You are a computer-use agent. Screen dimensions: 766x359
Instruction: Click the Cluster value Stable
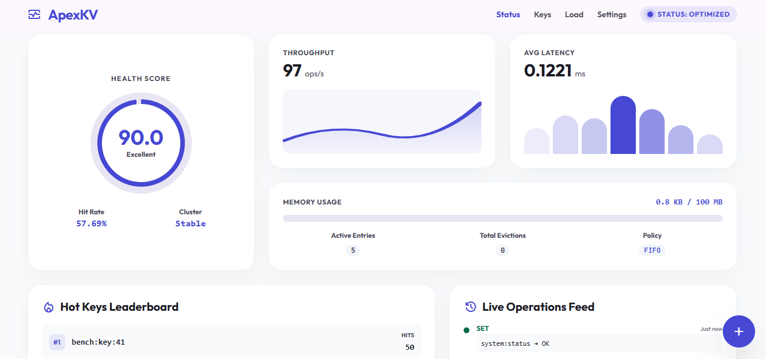[x=191, y=223]
